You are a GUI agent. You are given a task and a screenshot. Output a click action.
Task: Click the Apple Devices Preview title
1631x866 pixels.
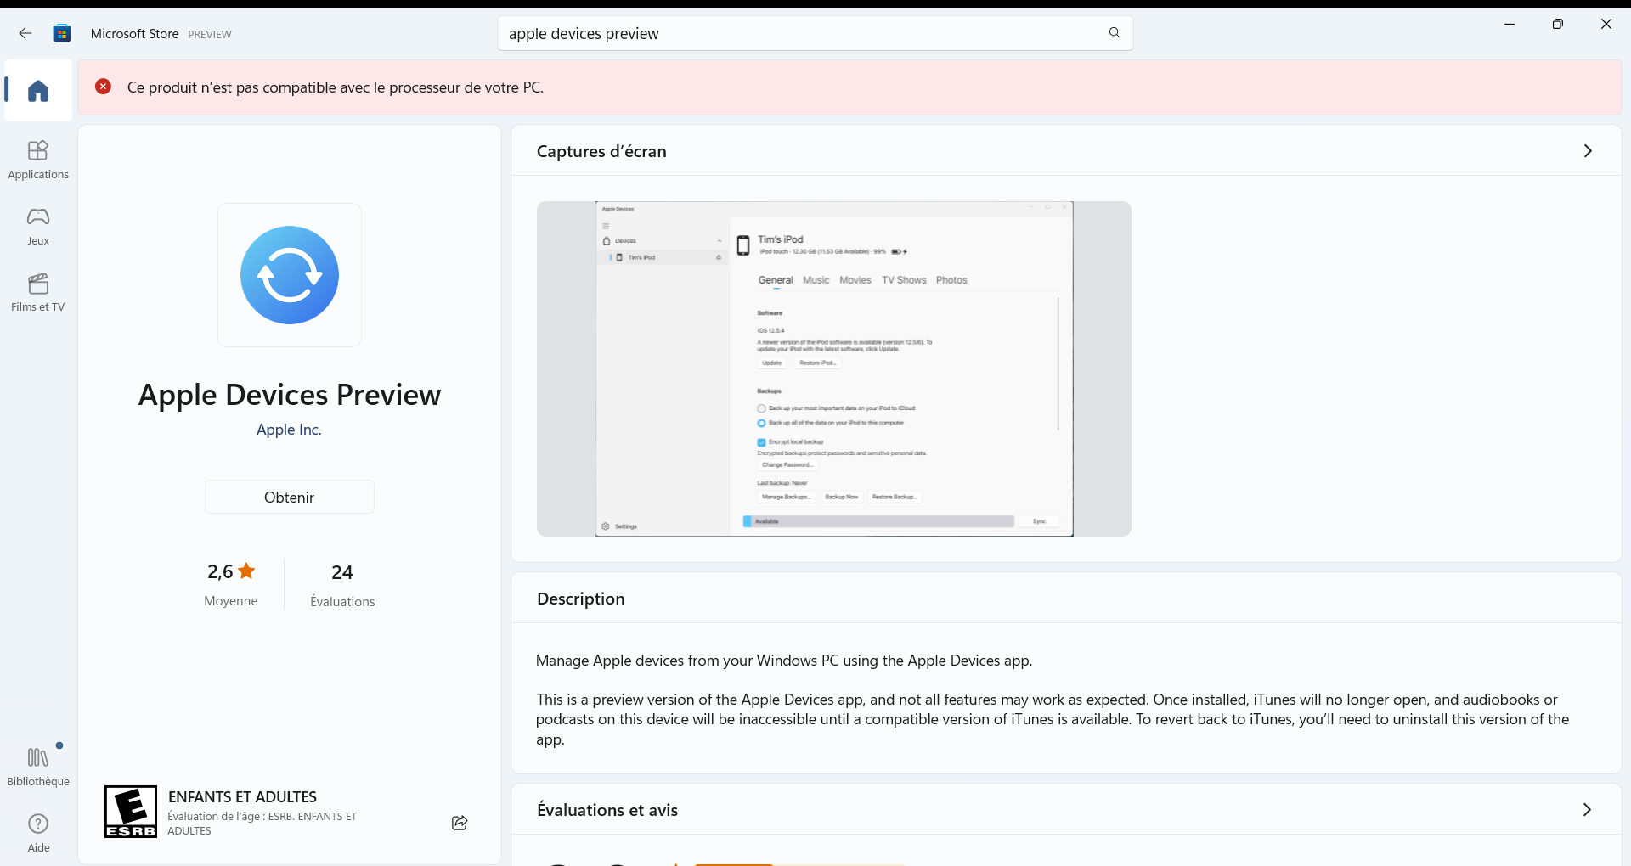tap(290, 395)
